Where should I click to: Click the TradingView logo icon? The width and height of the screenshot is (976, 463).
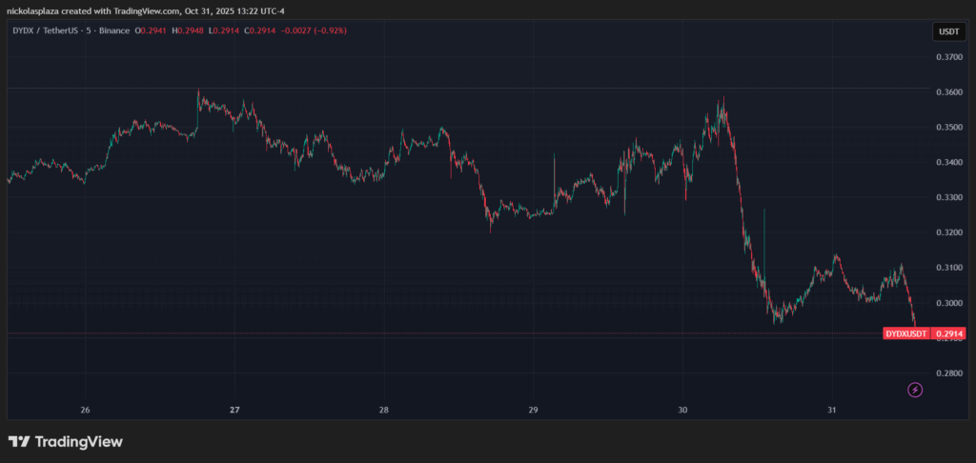tap(18, 442)
